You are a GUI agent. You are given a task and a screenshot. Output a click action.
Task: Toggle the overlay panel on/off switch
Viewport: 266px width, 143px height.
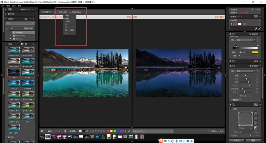pos(230,105)
